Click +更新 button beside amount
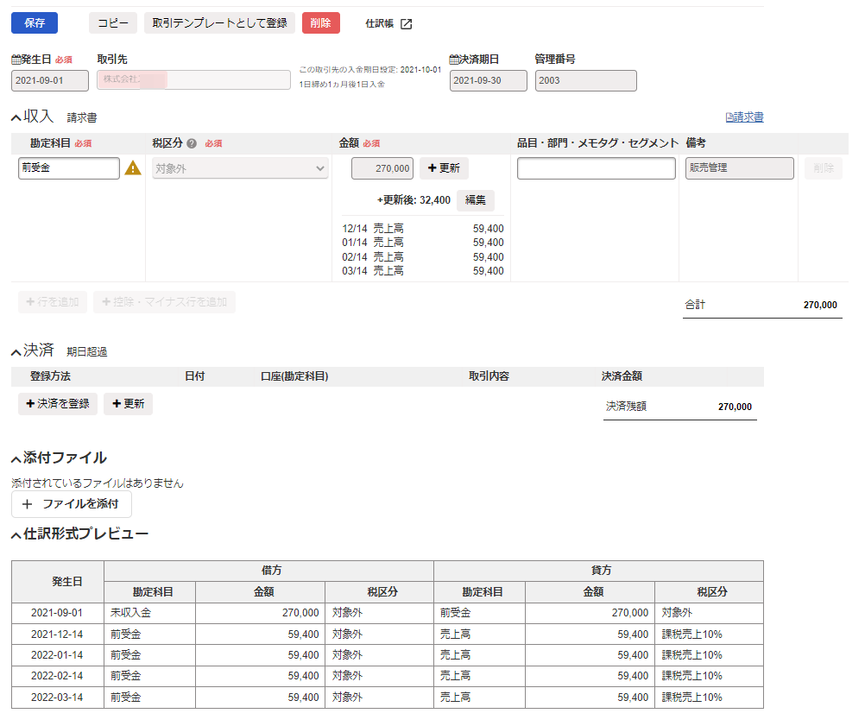Viewport: 865px width, 726px height. click(444, 168)
